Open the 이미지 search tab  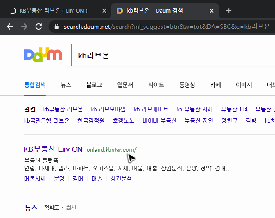[244, 85]
